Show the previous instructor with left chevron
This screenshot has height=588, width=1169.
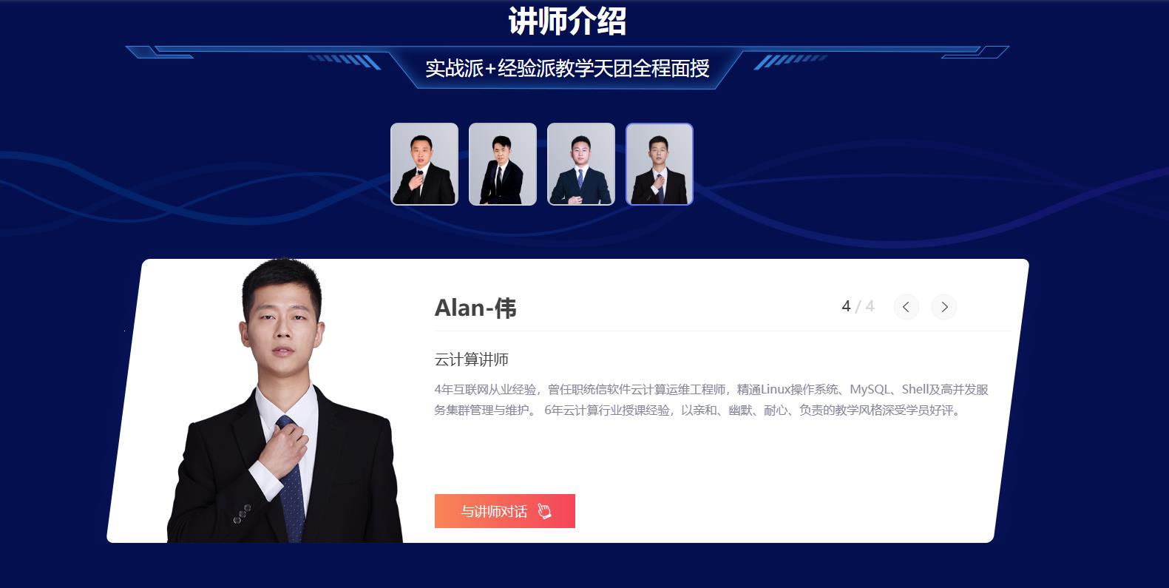coord(906,307)
